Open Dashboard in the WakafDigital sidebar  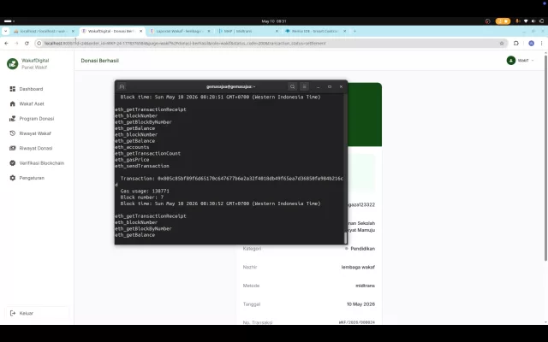[31, 89]
